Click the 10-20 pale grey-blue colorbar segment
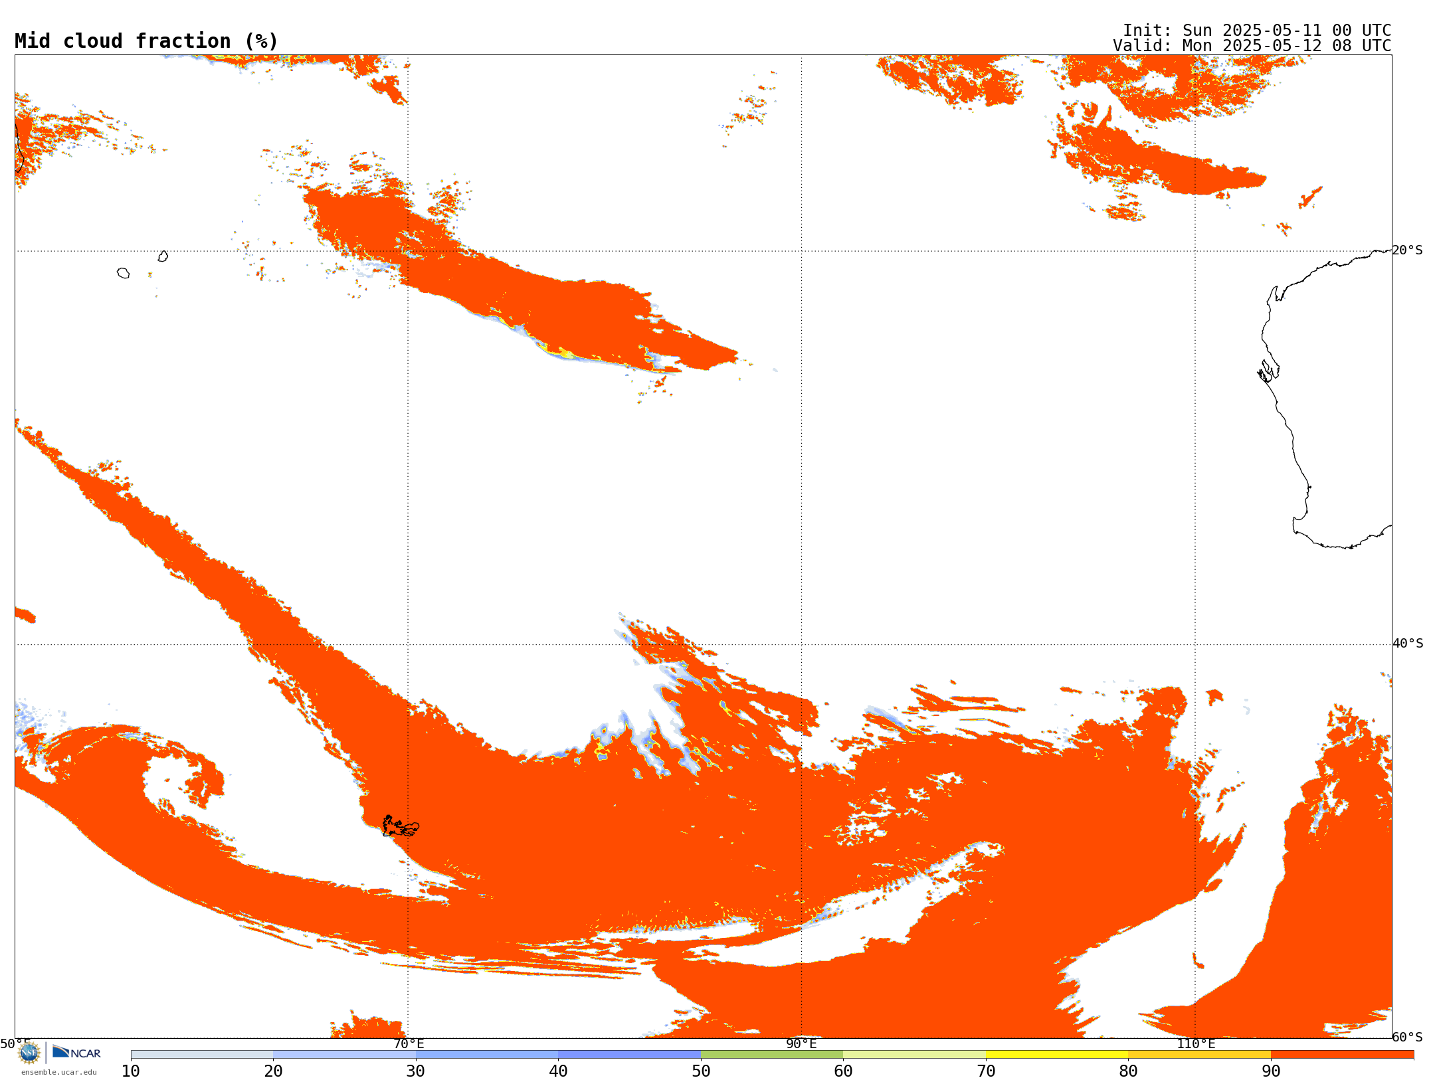 [202, 1055]
